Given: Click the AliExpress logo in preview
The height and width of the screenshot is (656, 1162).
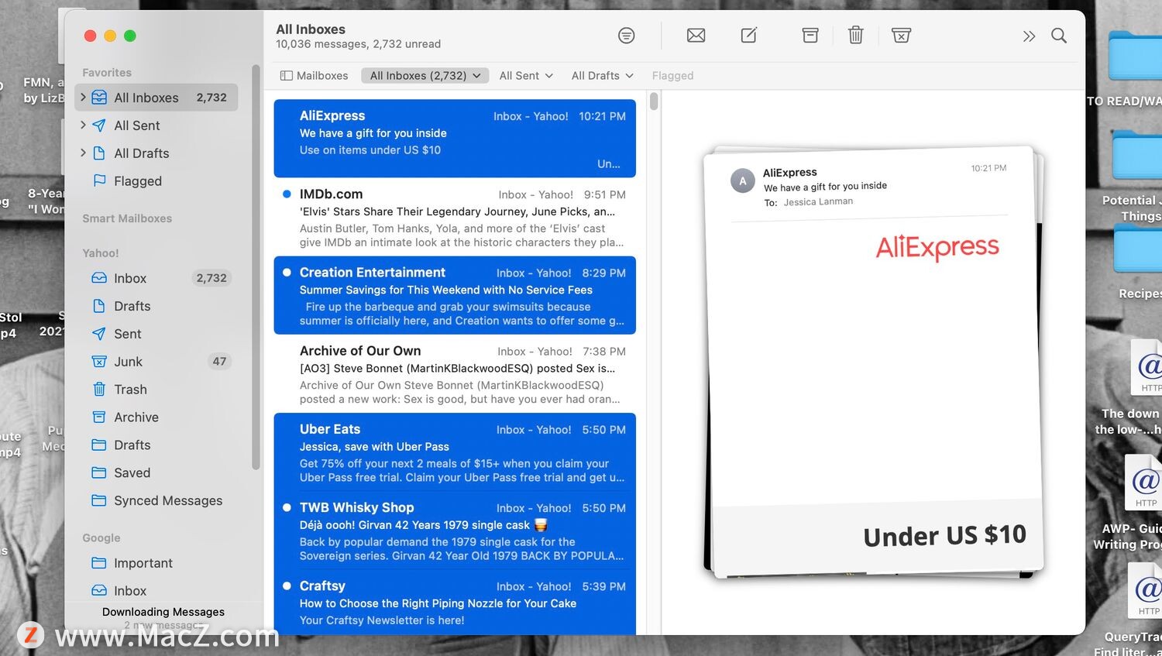Looking at the screenshot, I should [937, 247].
